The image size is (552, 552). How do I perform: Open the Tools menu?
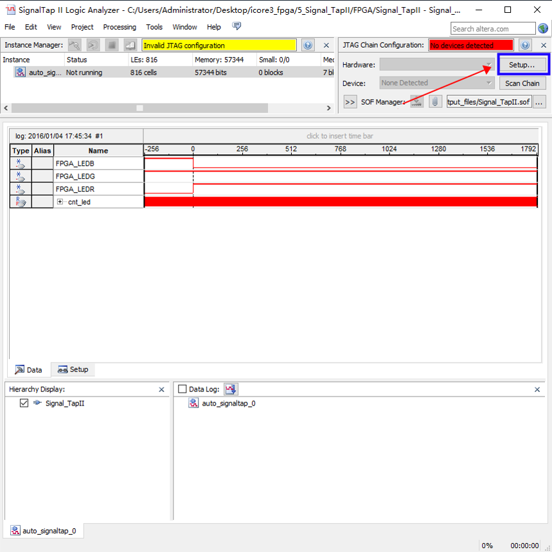point(154,27)
